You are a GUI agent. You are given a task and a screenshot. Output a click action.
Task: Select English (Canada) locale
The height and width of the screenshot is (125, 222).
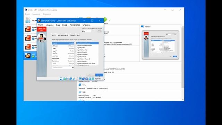87,52
